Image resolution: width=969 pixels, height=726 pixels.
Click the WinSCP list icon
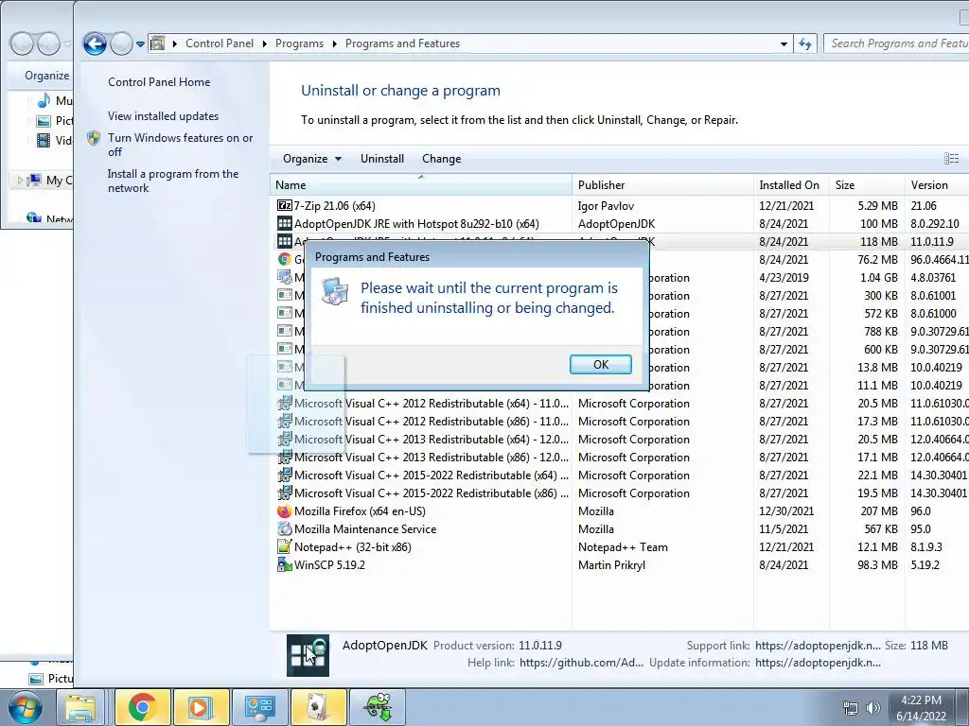tap(284, 565)
